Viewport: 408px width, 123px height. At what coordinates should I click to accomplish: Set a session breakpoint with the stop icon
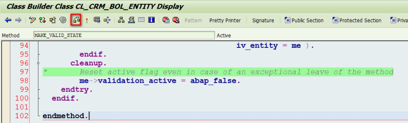coord(165,20)
